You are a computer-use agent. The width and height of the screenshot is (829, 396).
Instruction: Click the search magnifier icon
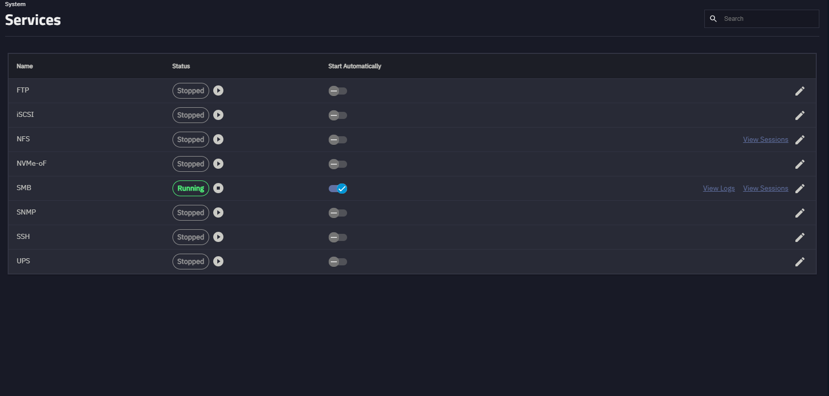713,19
